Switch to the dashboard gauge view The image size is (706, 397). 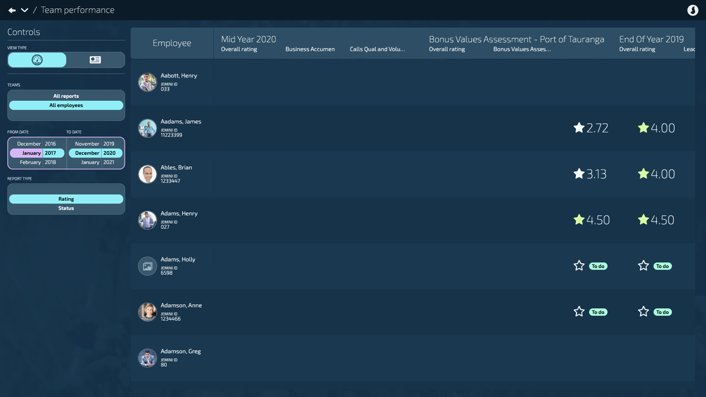(x=37, y=60)
